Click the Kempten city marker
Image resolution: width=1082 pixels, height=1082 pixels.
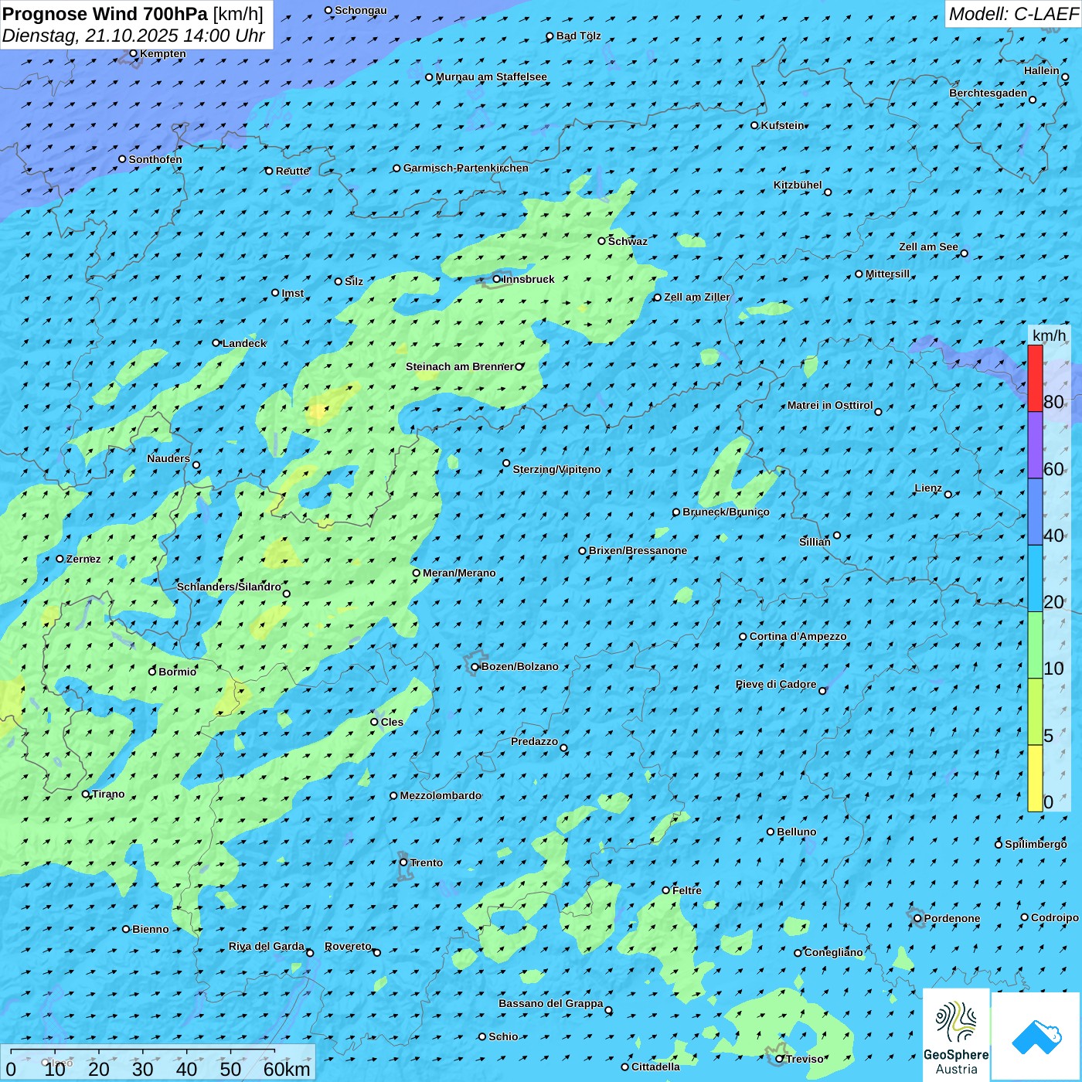134,54
